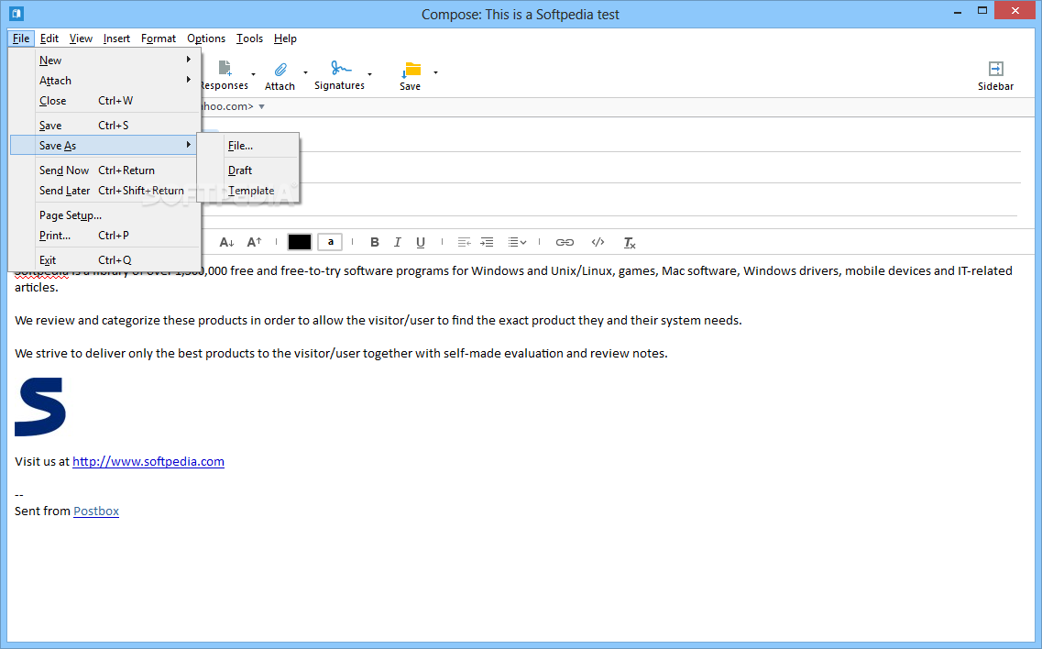This screenshot has height=649, width=1042.
Task: Insert a hyperlink with link icon
Action: [x=565, y=243]
